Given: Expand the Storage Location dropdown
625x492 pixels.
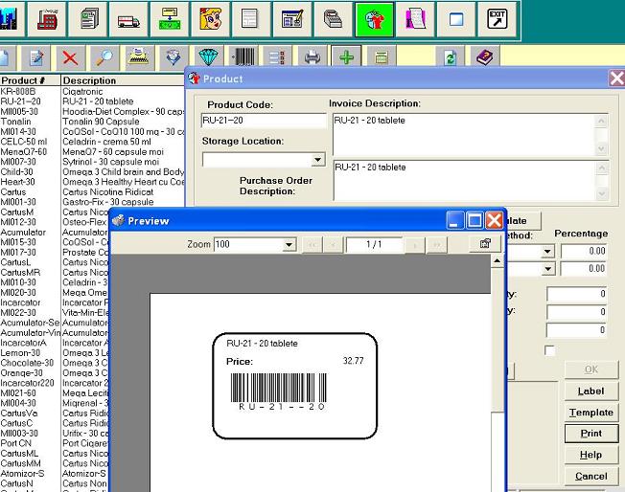Looking at the screenshot, I should pyautogui.click(x=317, y=160).
